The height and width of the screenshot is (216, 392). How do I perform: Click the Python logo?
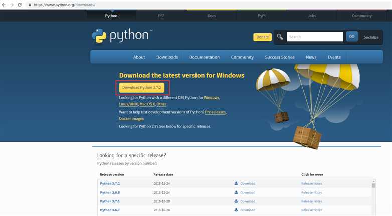point(122,36)
